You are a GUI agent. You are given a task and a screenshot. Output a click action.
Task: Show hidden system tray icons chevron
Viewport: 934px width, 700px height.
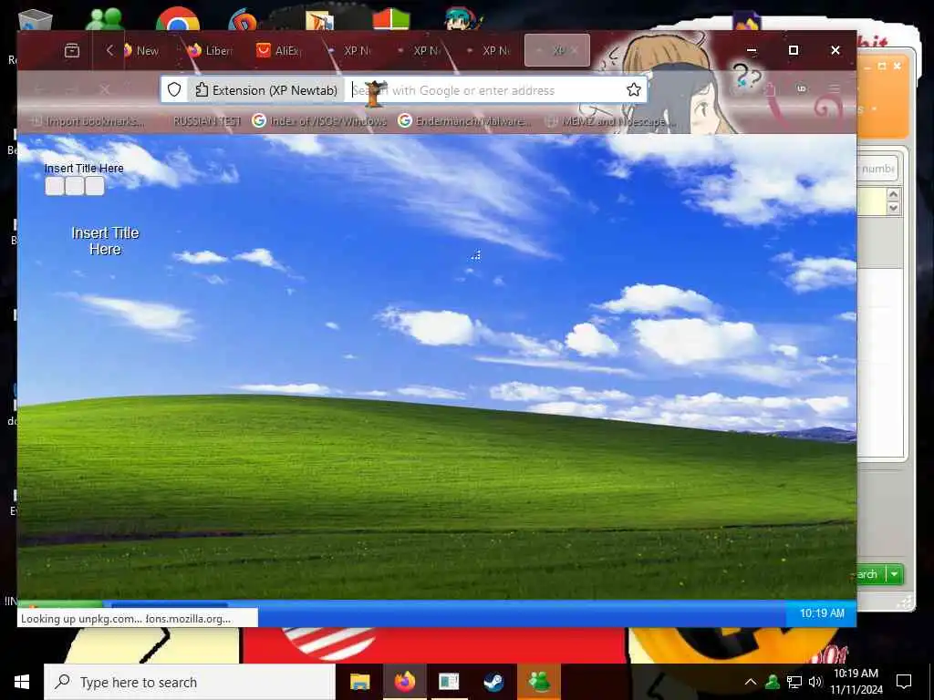click(751, 682)
